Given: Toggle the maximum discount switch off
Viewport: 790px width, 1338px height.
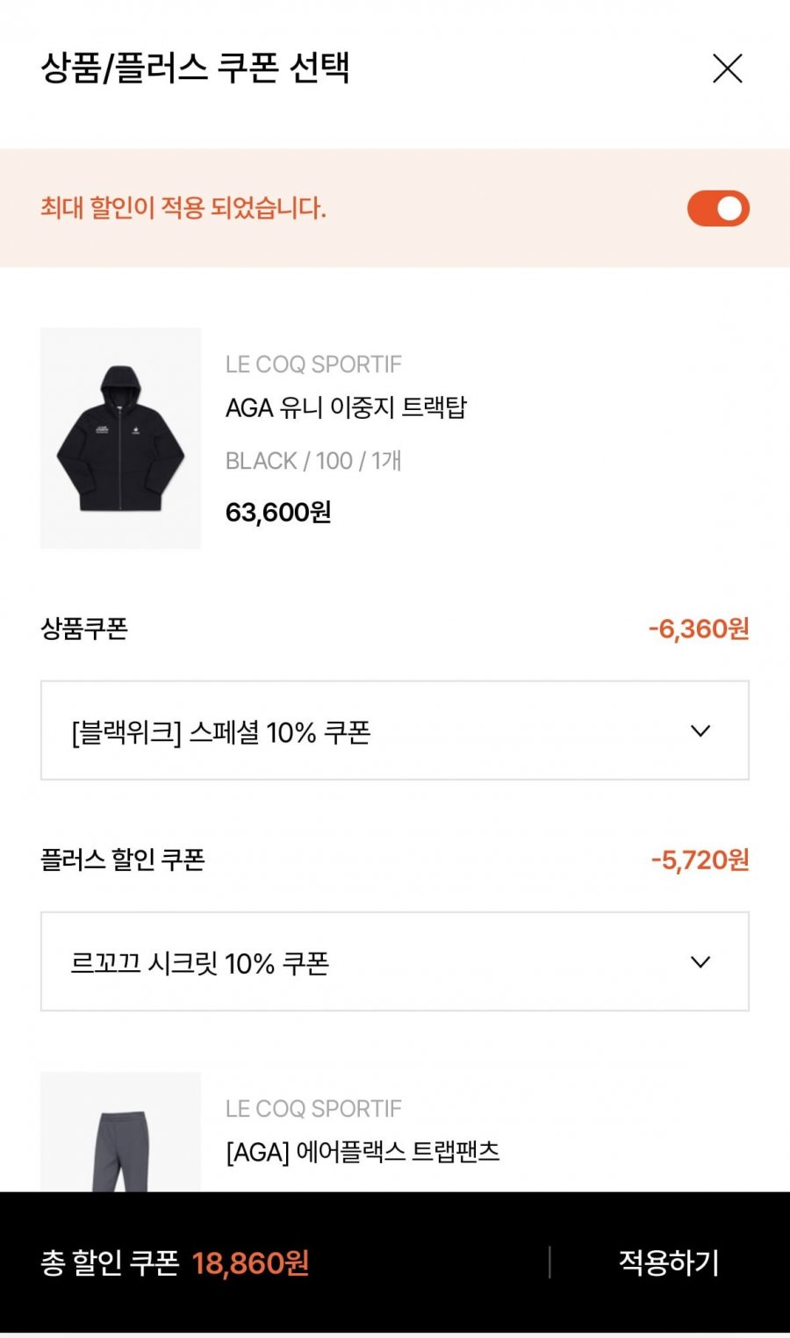Looking at the screenshot, I should coord(718,208).
